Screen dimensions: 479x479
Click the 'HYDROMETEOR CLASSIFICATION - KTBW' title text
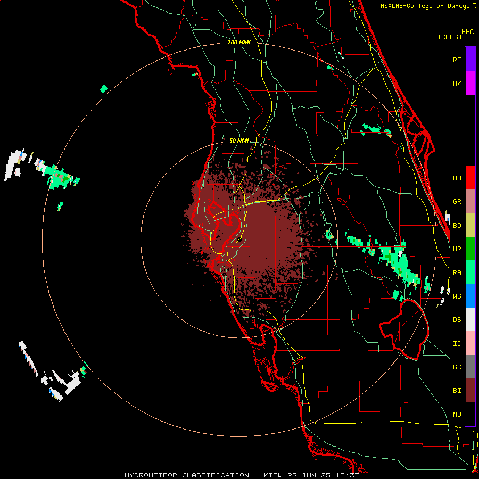(x=203, y=475)
